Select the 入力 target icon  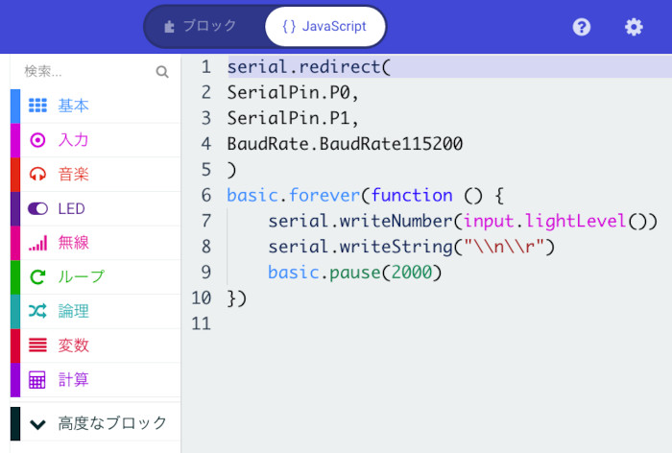(37, 140)
